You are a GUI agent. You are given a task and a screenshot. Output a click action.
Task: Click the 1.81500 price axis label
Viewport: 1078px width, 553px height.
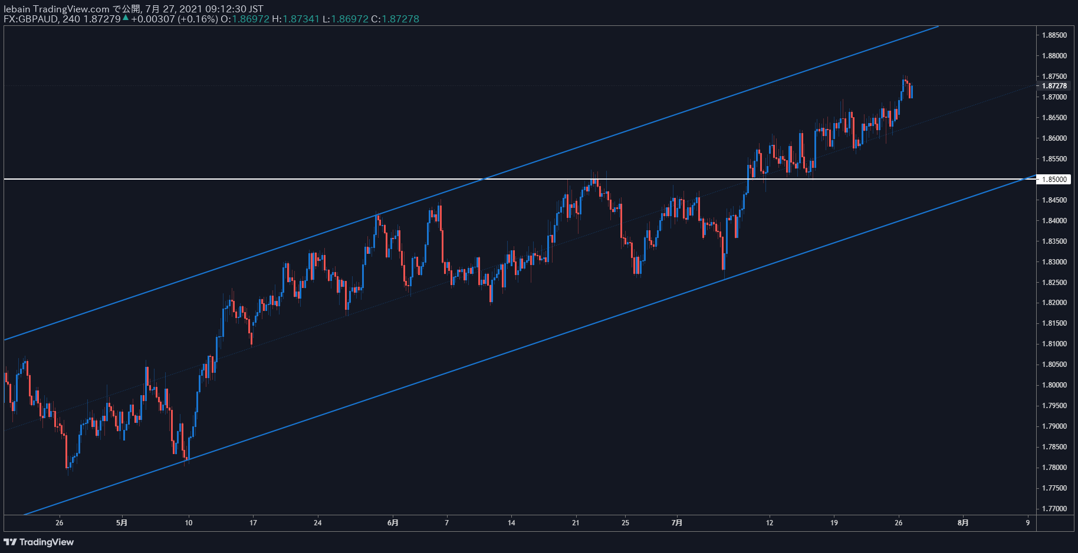click(1054, 323)
